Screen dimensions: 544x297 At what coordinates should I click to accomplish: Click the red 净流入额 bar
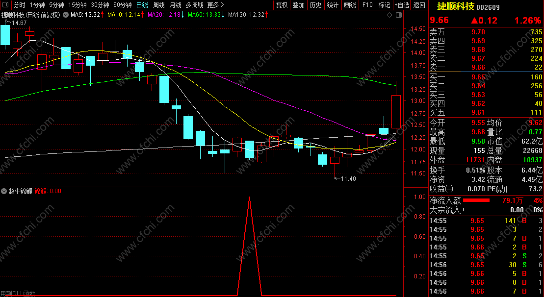coord(476,200)
